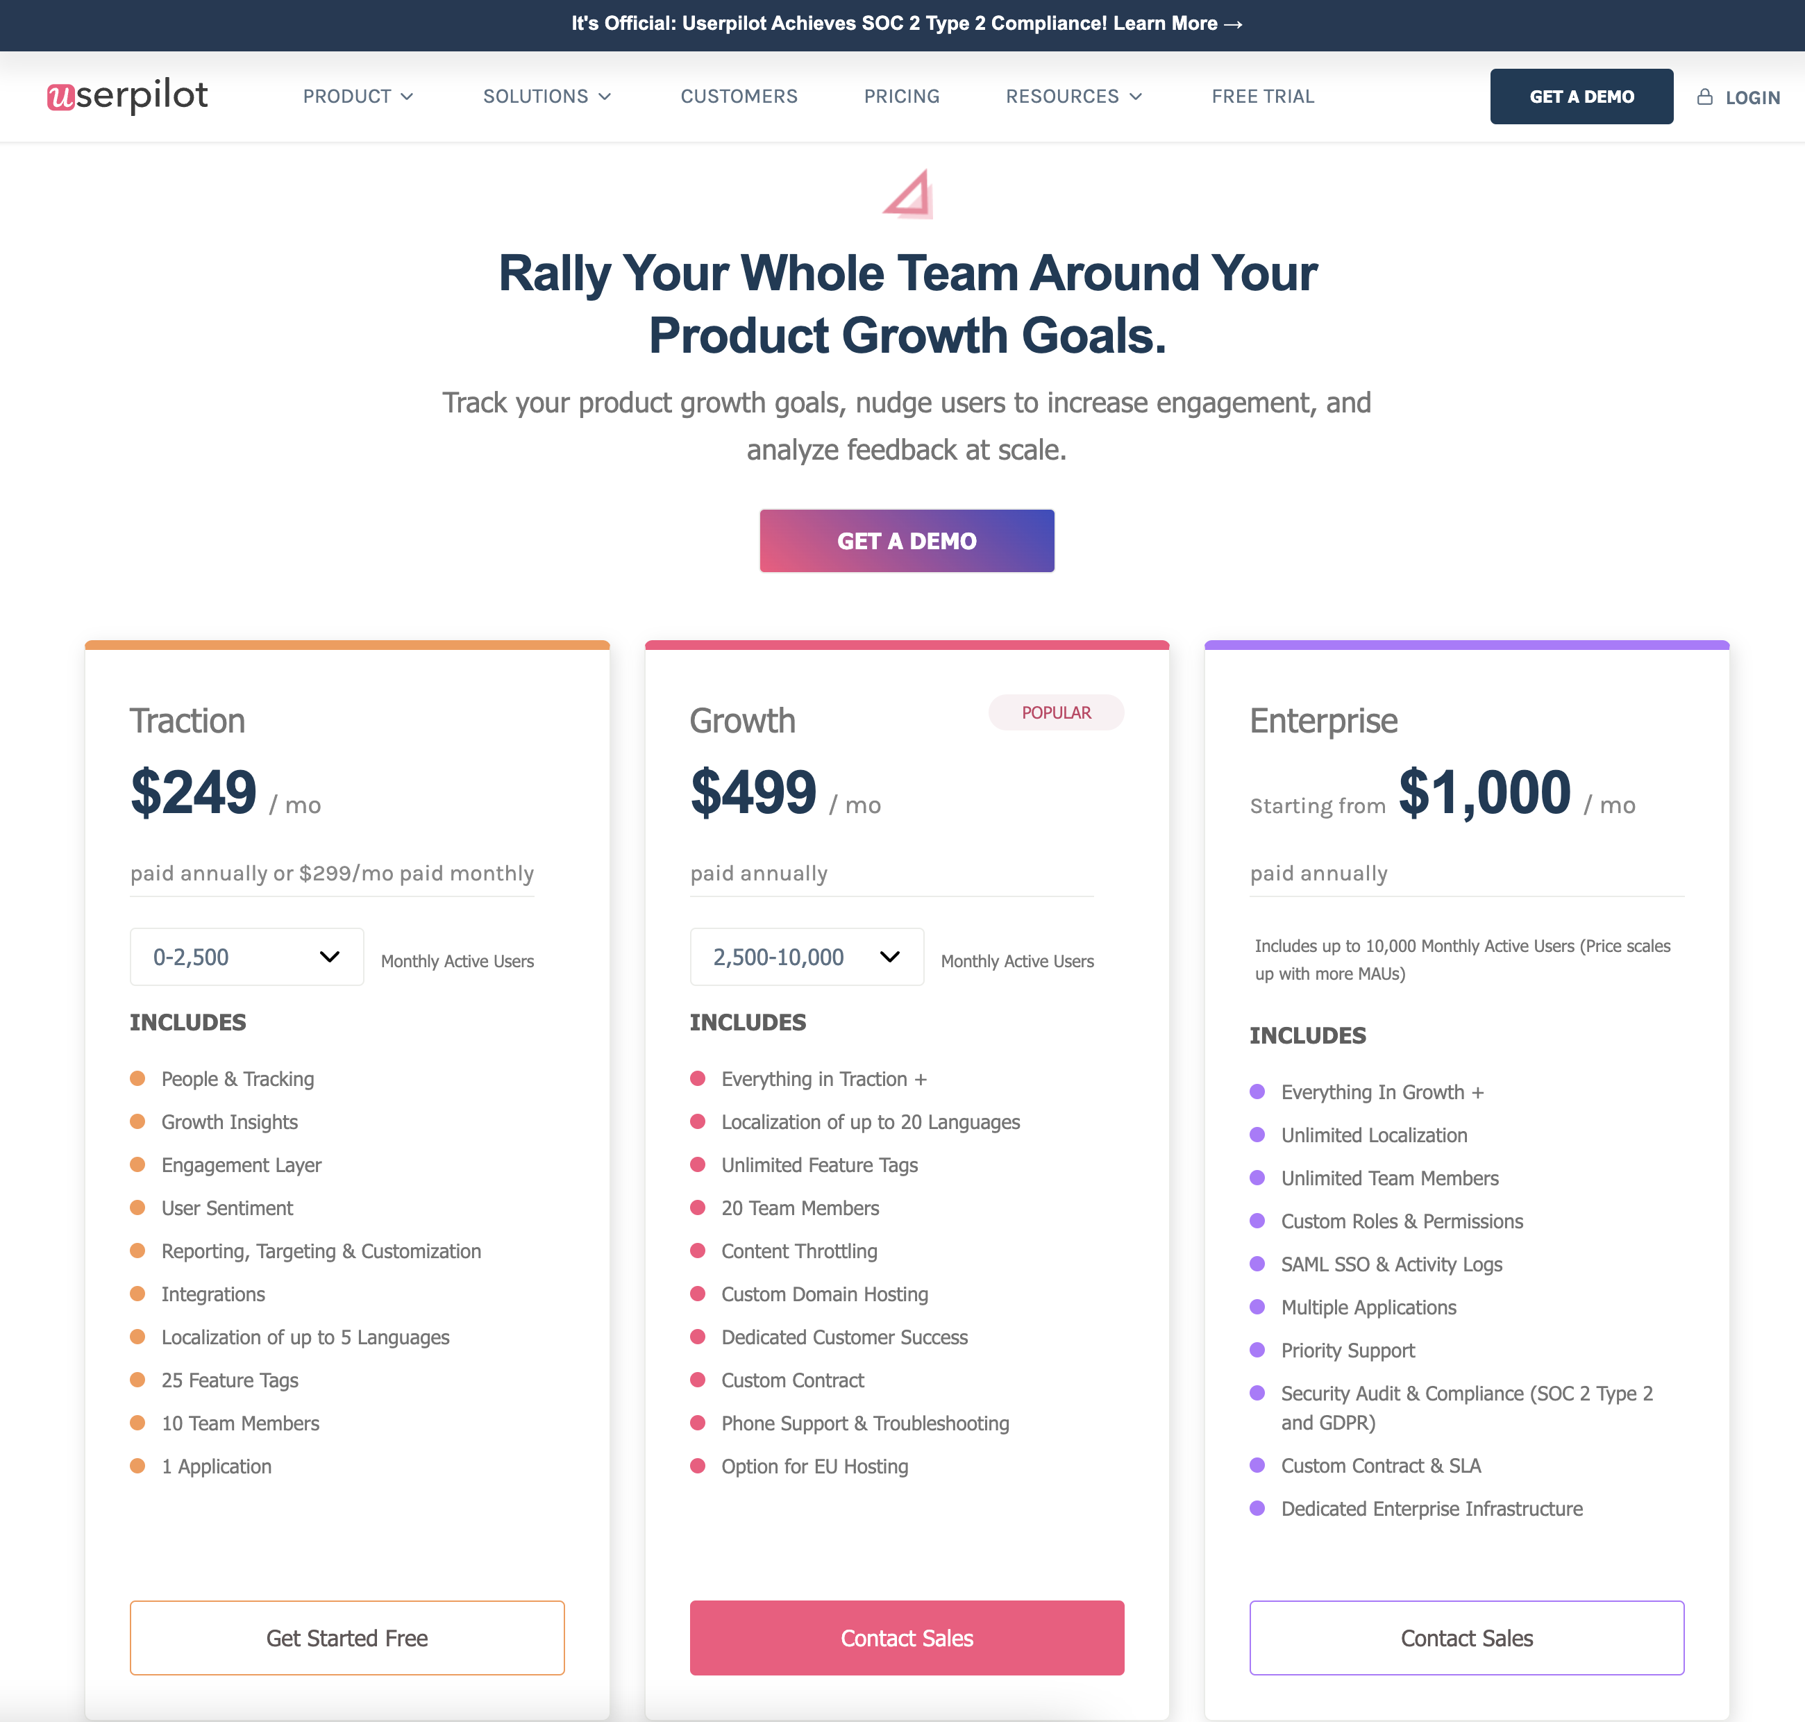Click FREE TRIAL navigation link
Screen dimensions: 1805x1722
[x=1263, y=95]
